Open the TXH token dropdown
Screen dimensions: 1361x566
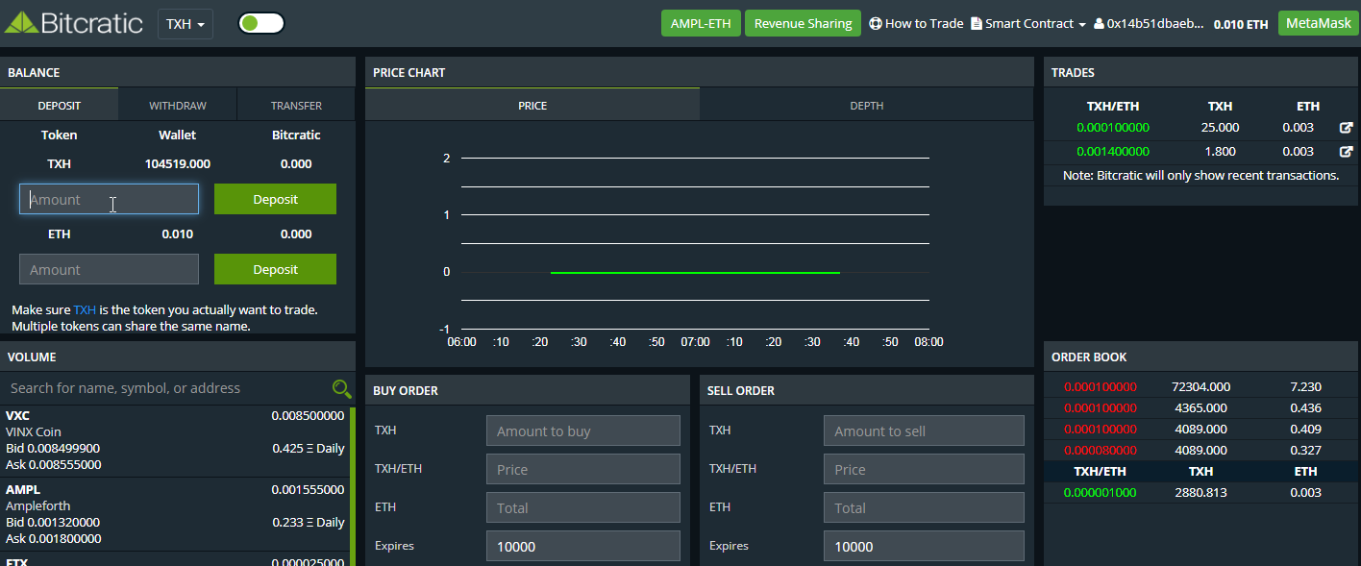tap(186, 24)
